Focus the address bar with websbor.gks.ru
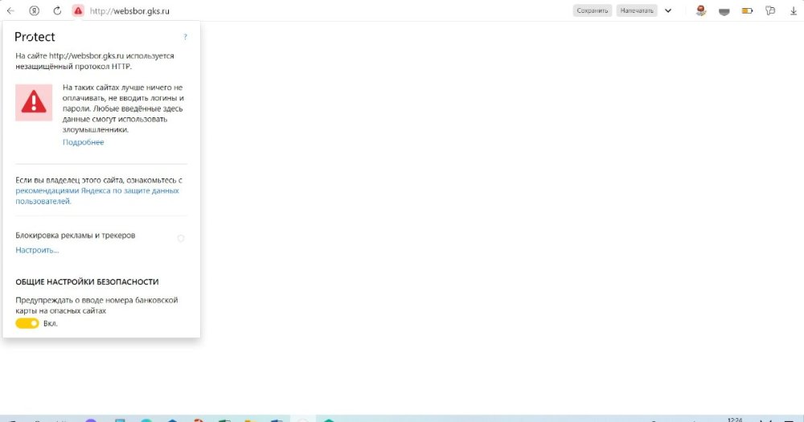Image resolution: width=804 pixels, height=422 pixels. [x=129, y=10]
